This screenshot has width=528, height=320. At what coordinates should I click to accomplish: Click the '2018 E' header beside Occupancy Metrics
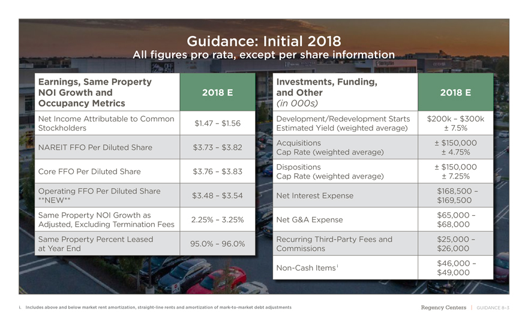[217, 93]
